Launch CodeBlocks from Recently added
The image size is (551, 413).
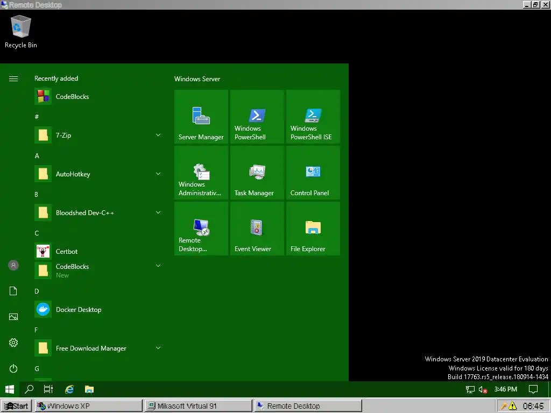pos(98,97)
